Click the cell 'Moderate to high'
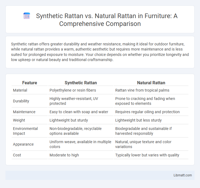The image size is (200, 188). 64,155
